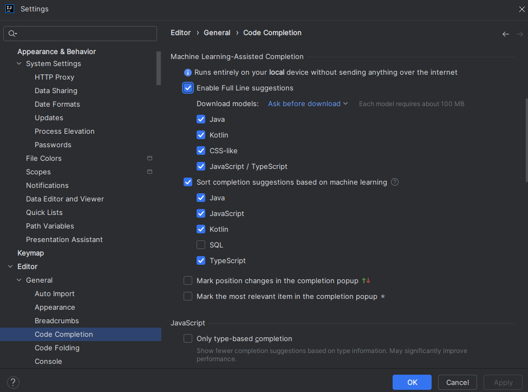This screenshot has height=392, width=528.
Task: Click the position change arrows icon
Action: [x=366, y=280]
